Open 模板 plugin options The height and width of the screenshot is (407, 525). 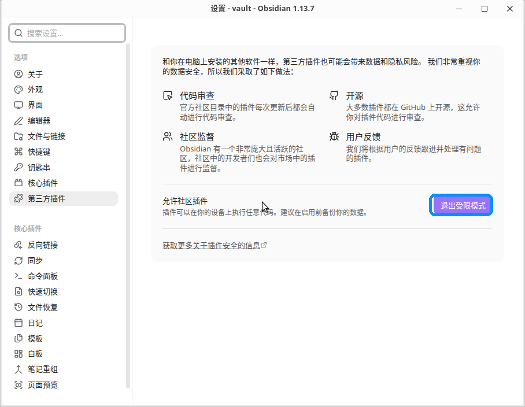(x=64, y=338)
